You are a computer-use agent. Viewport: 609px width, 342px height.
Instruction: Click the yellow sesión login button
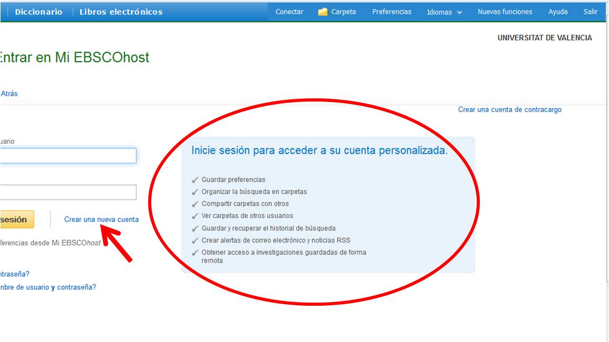[x=17, y=219]
